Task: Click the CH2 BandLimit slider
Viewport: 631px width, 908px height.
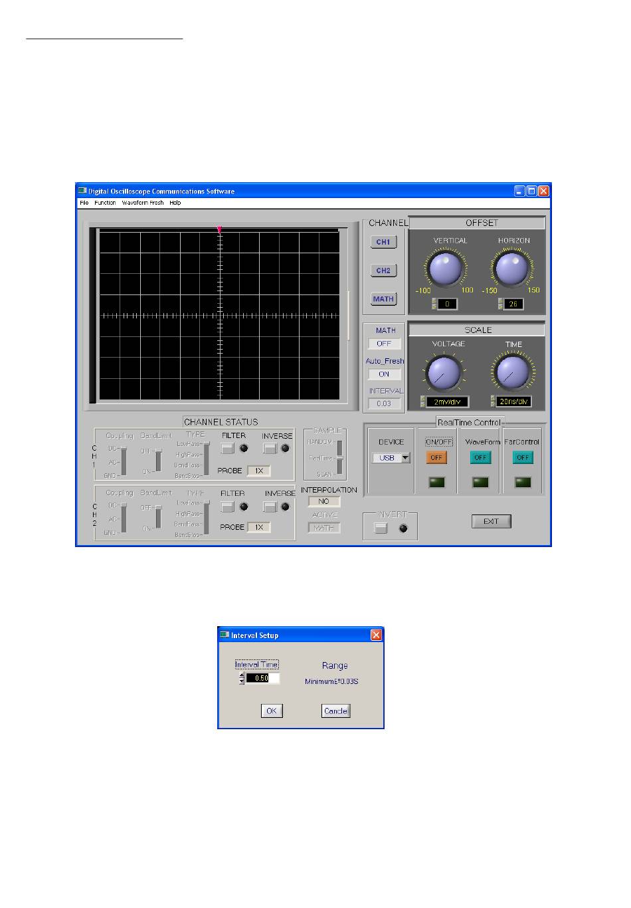Action: click(158, 517)
